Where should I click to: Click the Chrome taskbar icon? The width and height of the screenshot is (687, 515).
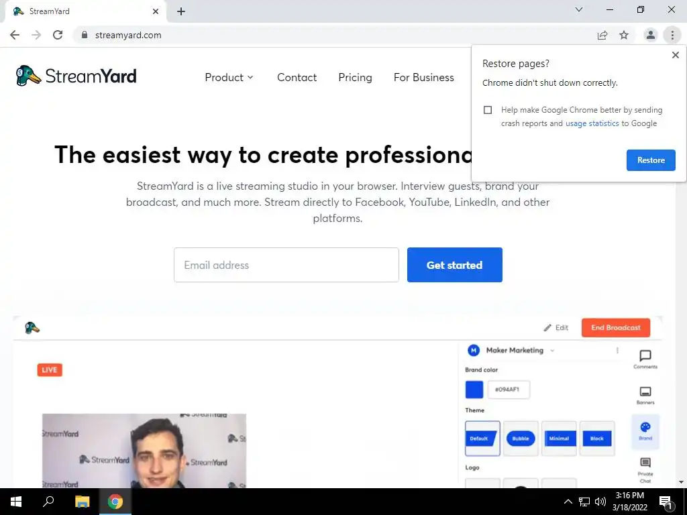coord(115,502)
